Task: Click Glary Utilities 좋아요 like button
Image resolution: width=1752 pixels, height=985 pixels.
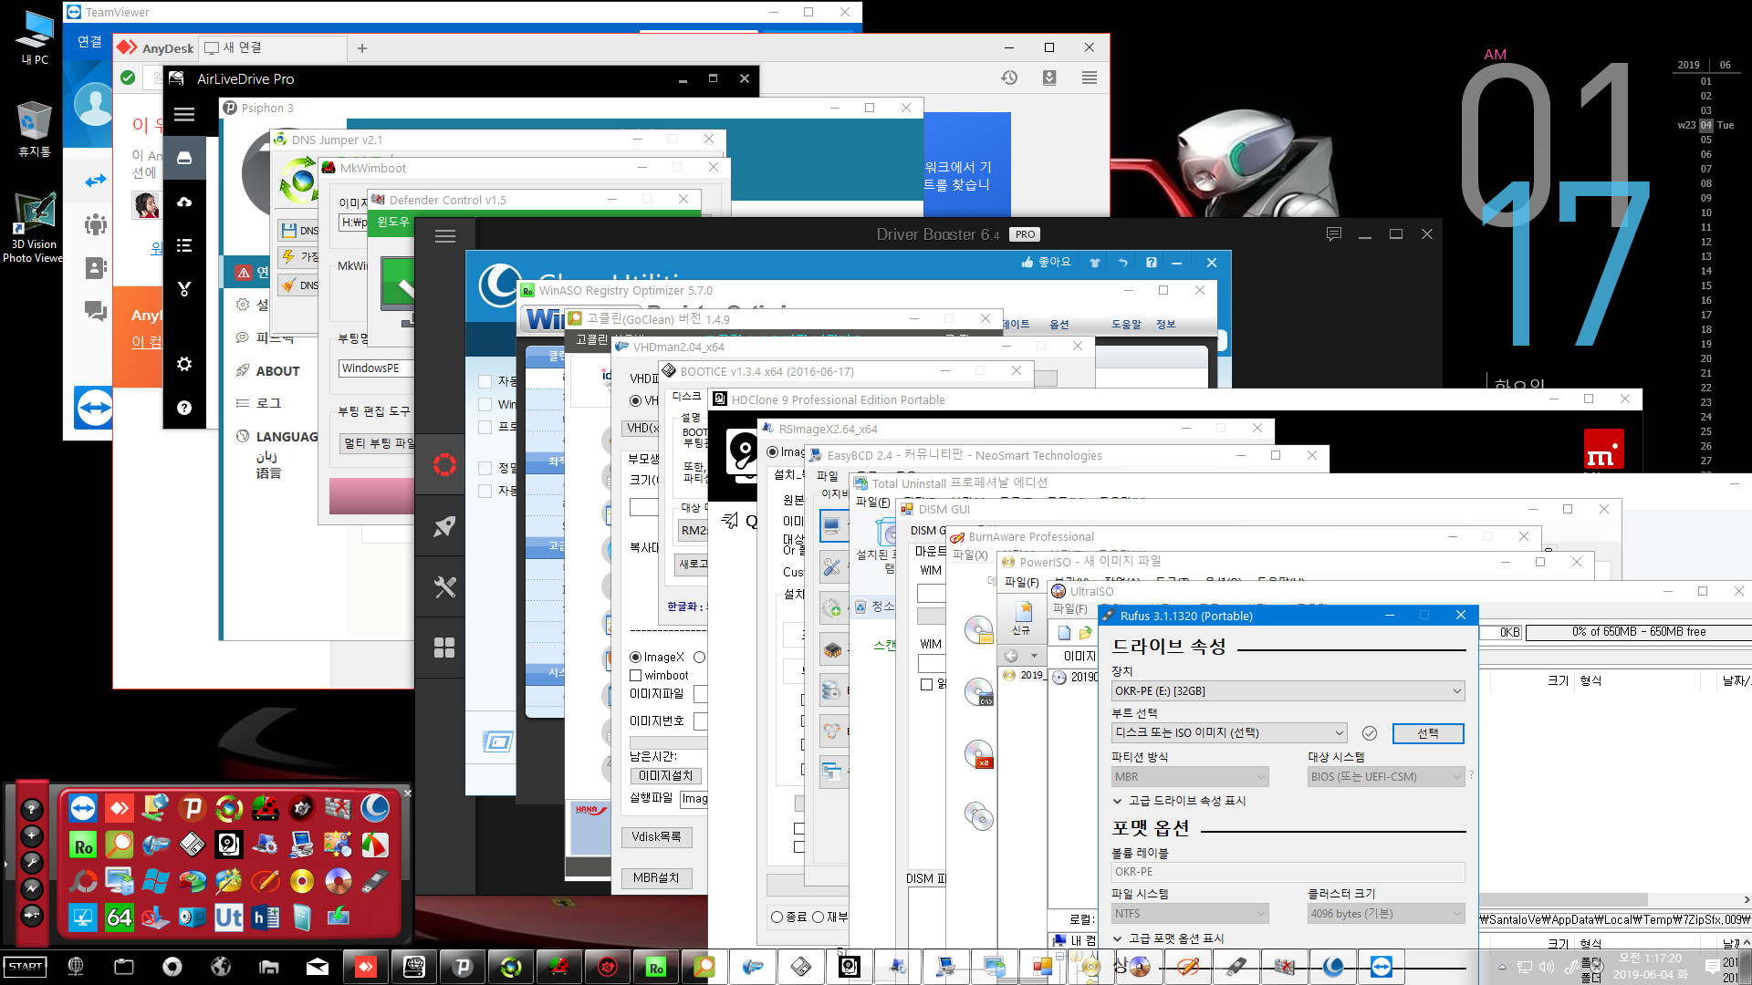Action: tap(1046, 263)
